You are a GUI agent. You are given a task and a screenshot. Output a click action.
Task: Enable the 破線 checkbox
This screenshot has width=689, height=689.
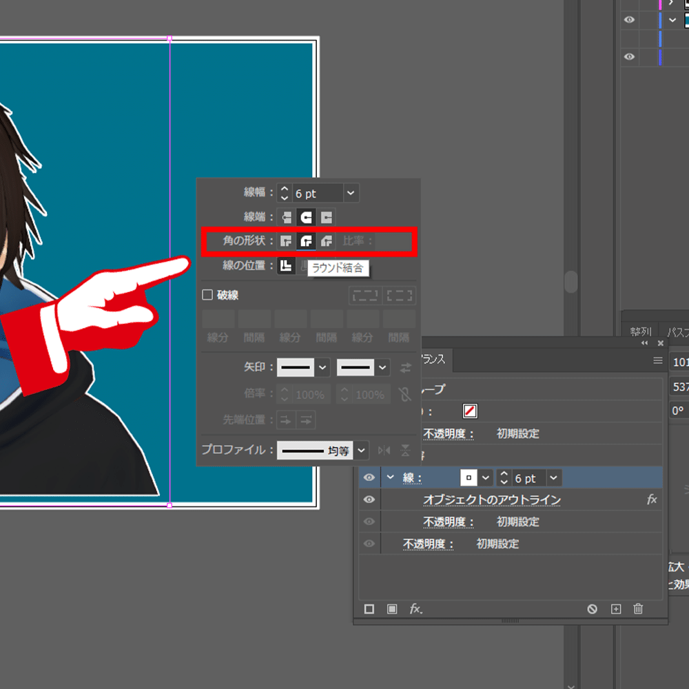click(207, 295)
